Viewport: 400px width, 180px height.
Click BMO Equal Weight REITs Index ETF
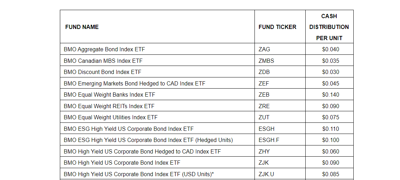pos(109,106)
